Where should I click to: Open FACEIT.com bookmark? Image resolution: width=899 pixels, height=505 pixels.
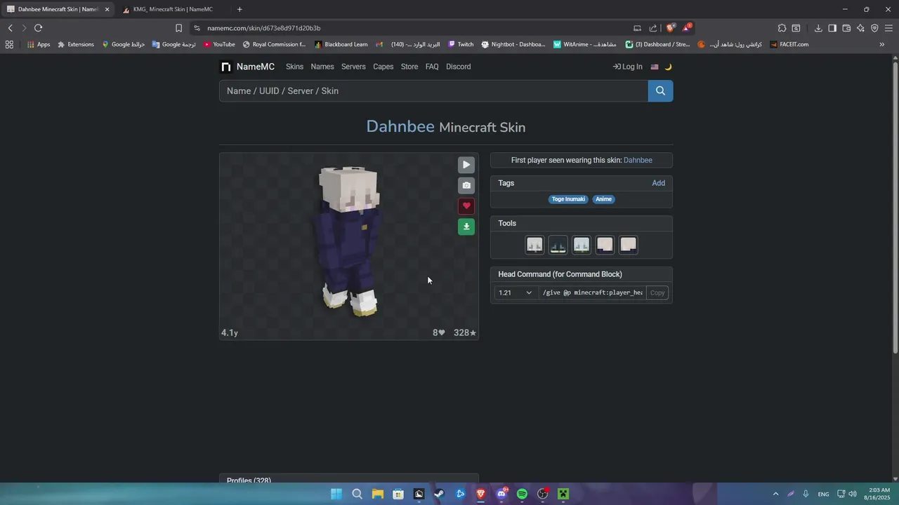(x=789, y=44)
